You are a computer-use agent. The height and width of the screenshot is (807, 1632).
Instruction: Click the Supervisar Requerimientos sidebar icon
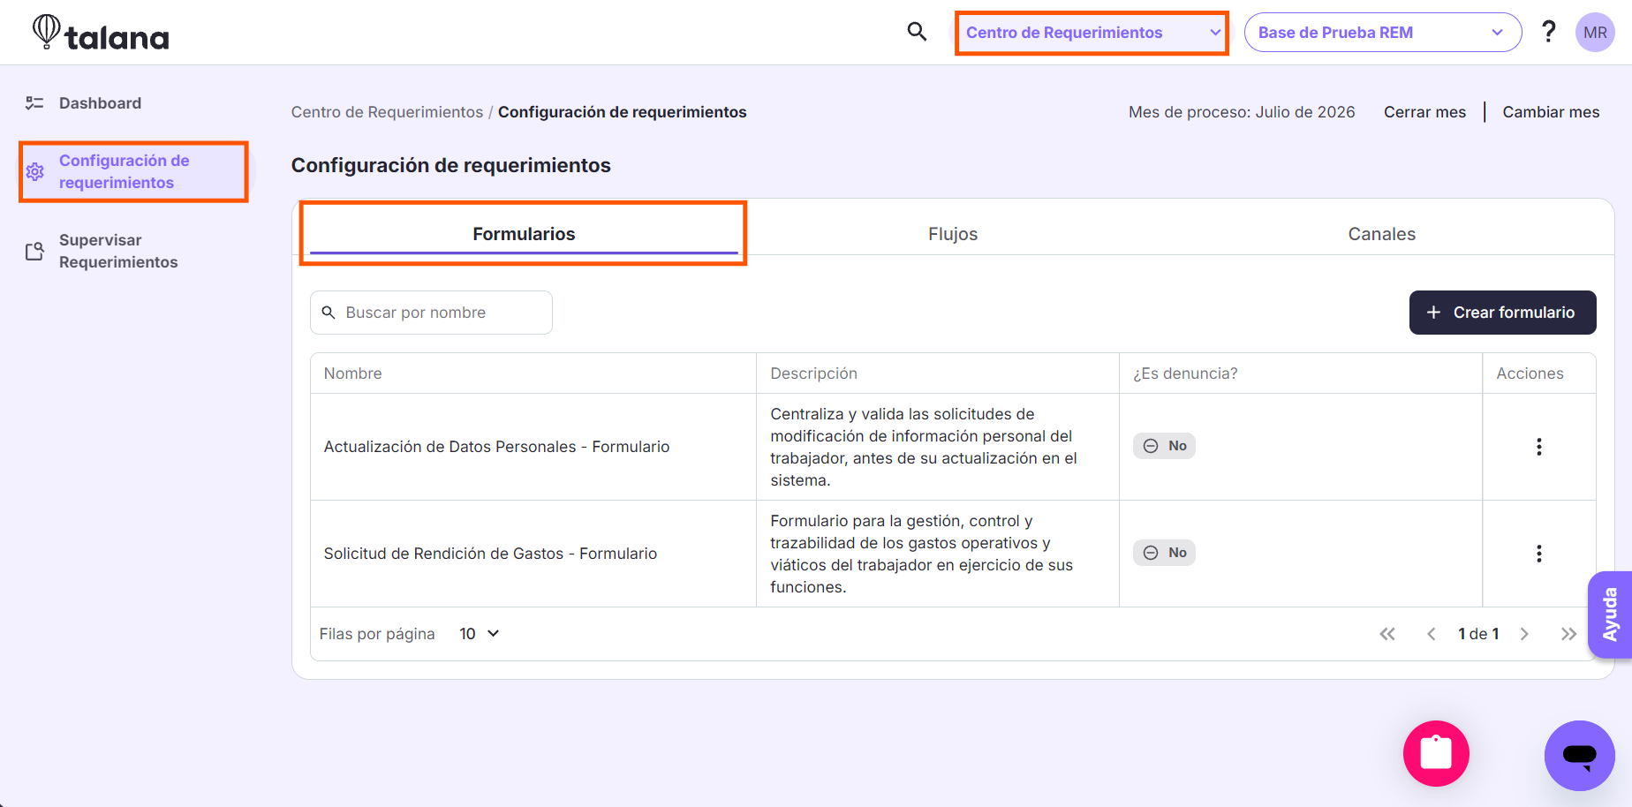tap(34, 252)
